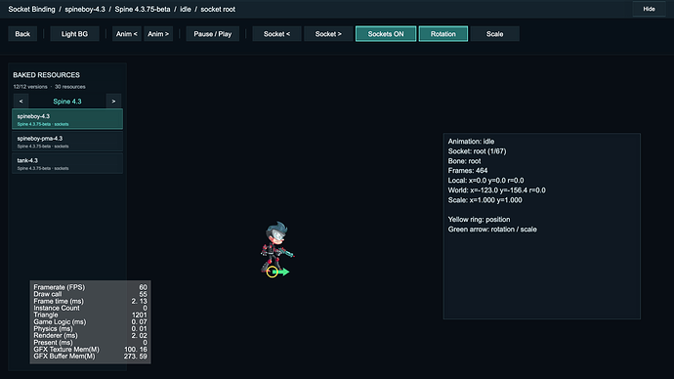Image resolution: width=674 pixels, height=379 pixels.
Task: Click the Game Logic (ms) stat row
Action: [x=90, y=321]
